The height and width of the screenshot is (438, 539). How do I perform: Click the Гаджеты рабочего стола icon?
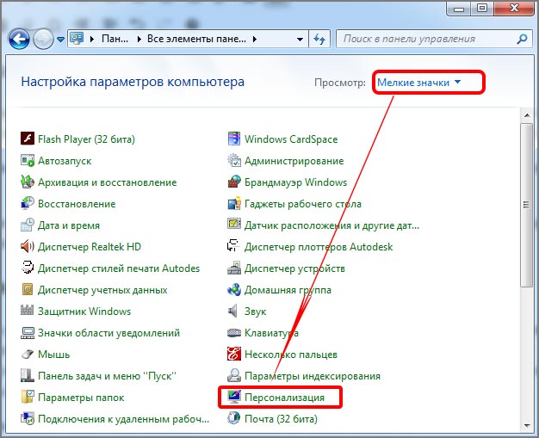tap(234, 204)
